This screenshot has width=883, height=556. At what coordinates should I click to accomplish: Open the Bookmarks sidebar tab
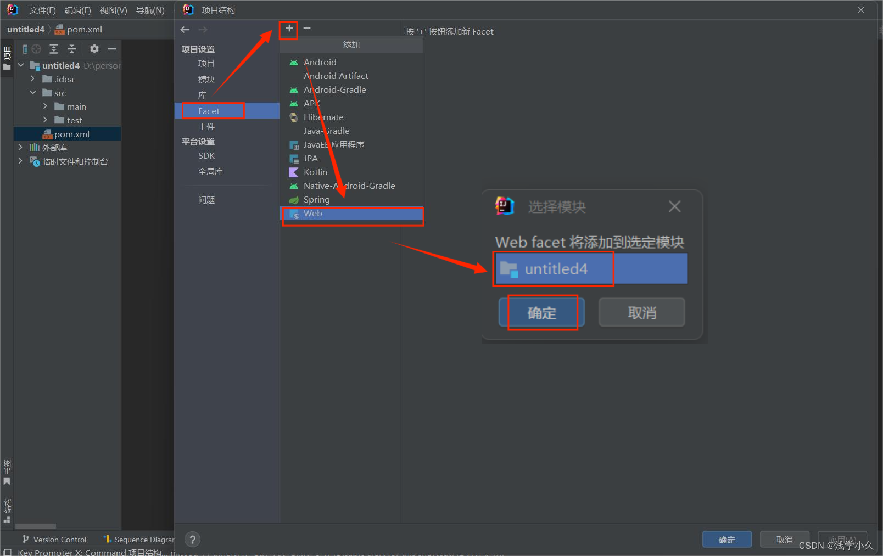coord(7,473)
